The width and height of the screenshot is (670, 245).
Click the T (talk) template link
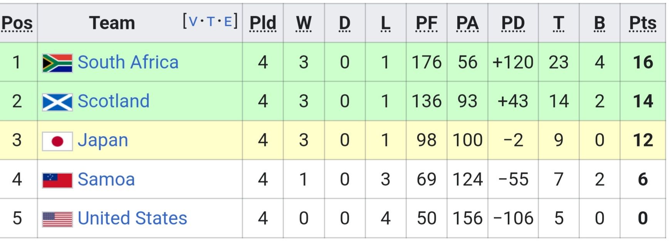210,22
